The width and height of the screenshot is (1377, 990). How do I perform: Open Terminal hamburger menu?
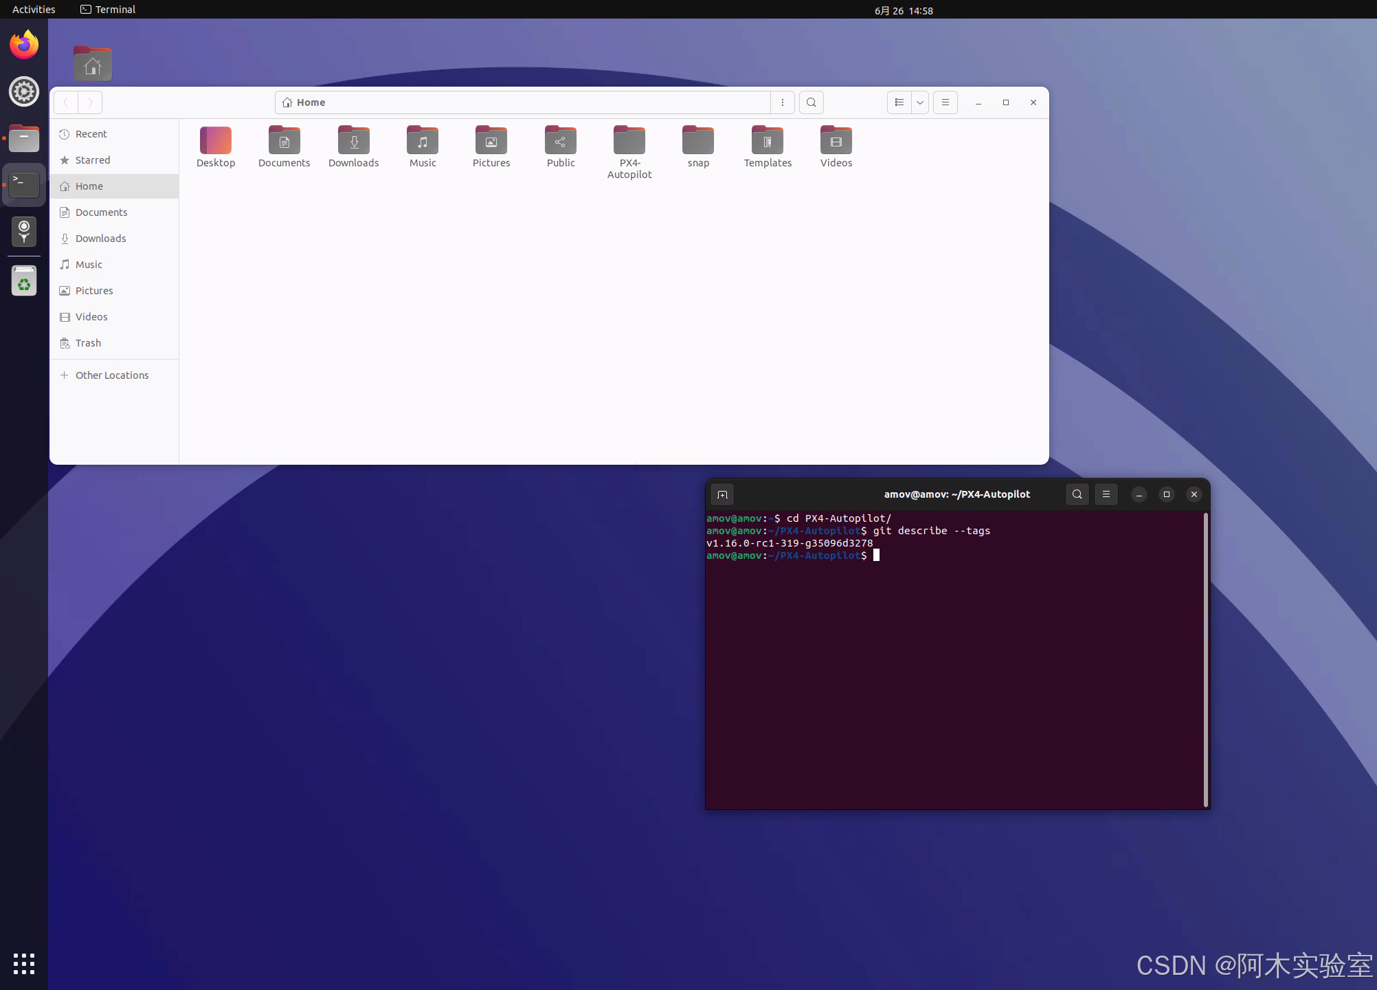point(1106,494)
